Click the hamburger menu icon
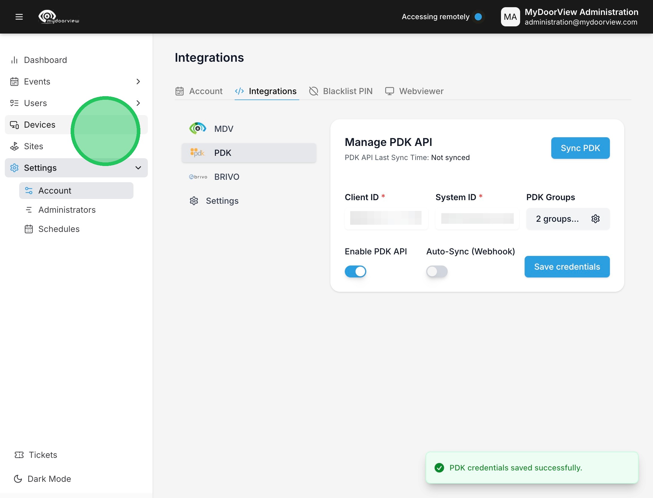The image size is (653, 498). point(19,17)
